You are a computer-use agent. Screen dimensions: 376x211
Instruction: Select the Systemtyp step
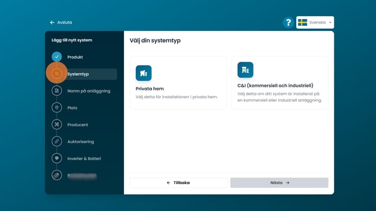pos(78,74)
